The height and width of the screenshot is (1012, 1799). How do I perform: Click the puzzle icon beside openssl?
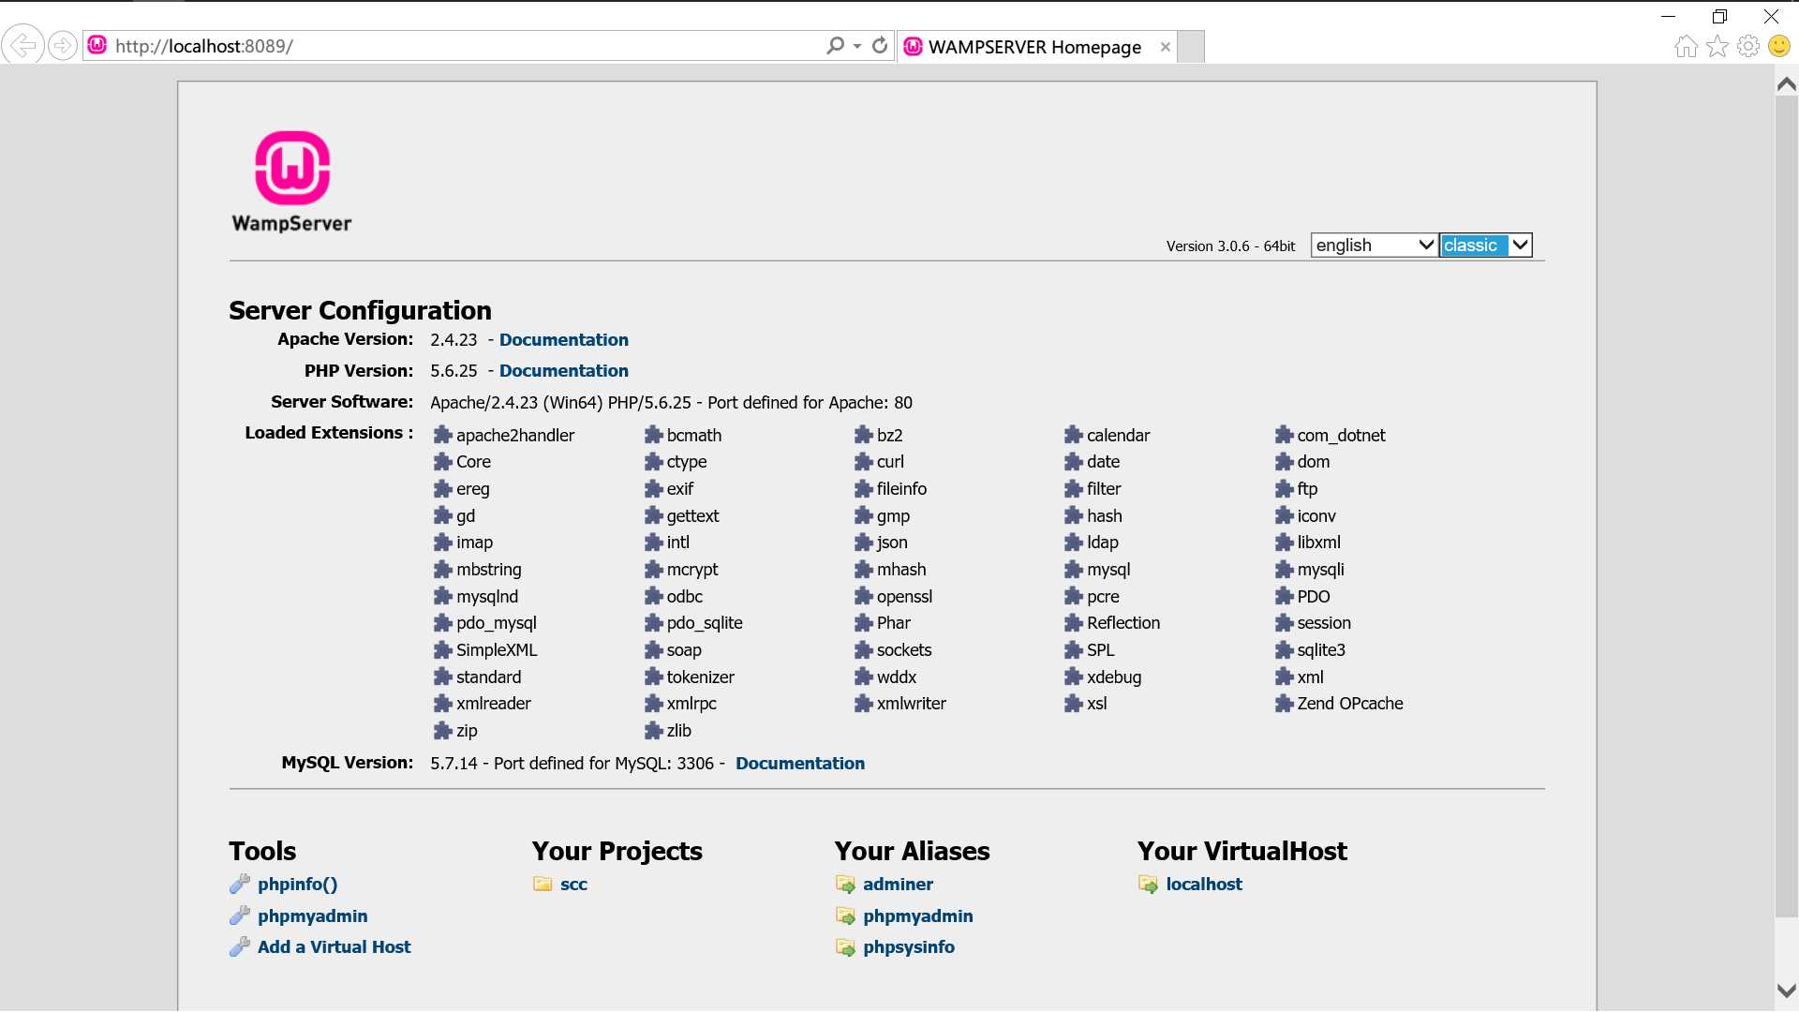863,596
